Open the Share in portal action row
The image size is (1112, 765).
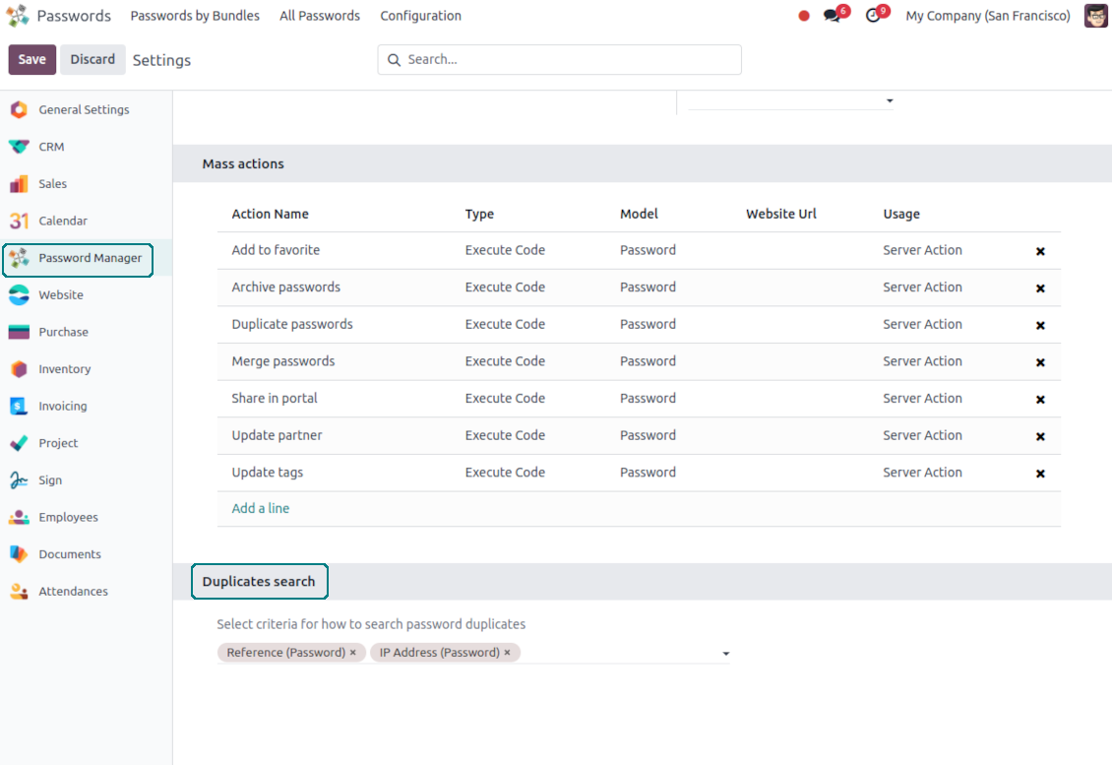click(x=639, y=398)
